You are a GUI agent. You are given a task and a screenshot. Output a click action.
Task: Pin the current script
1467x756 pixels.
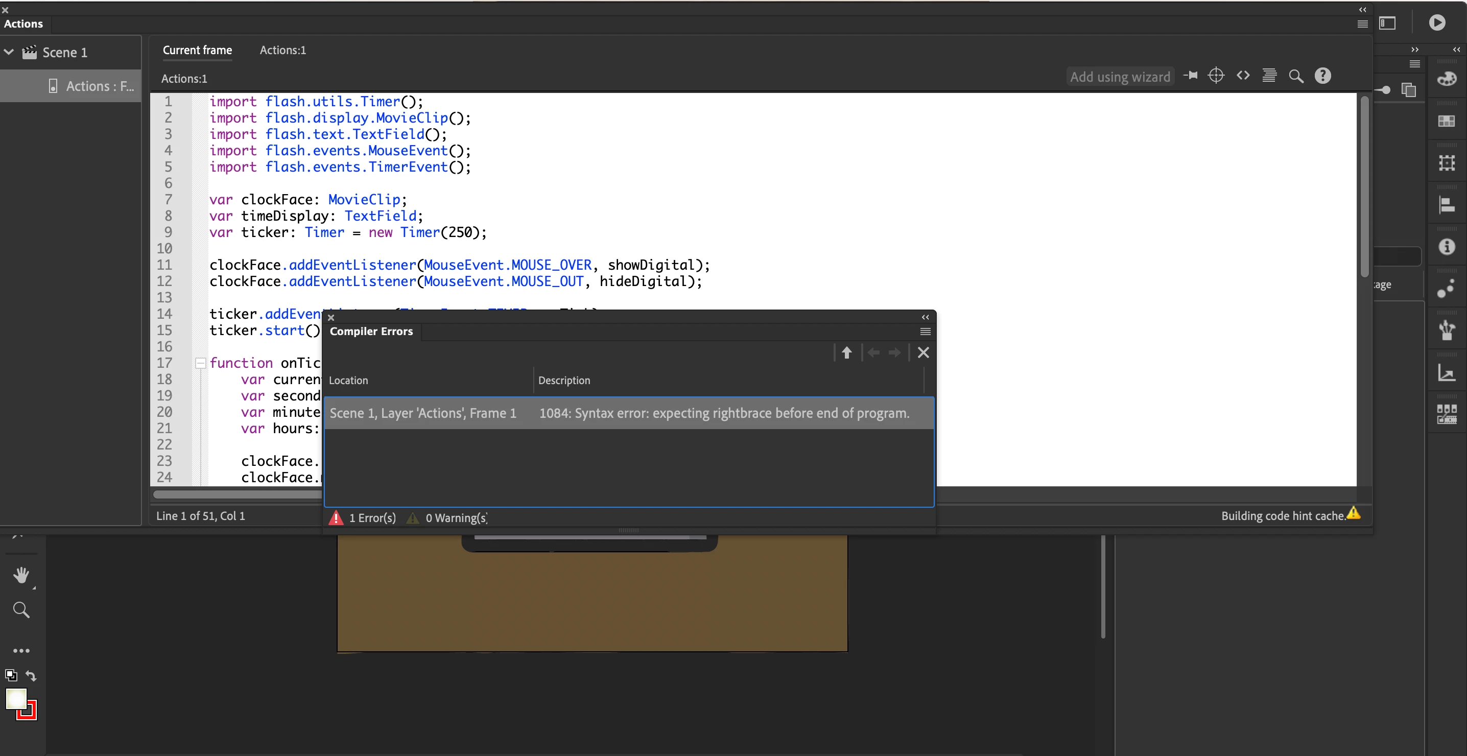[x=1190, y=76]
